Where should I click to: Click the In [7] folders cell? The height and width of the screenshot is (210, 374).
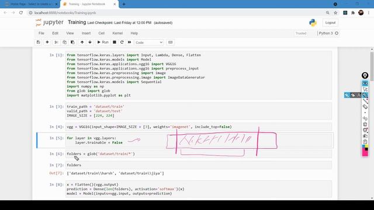point(199,165)
